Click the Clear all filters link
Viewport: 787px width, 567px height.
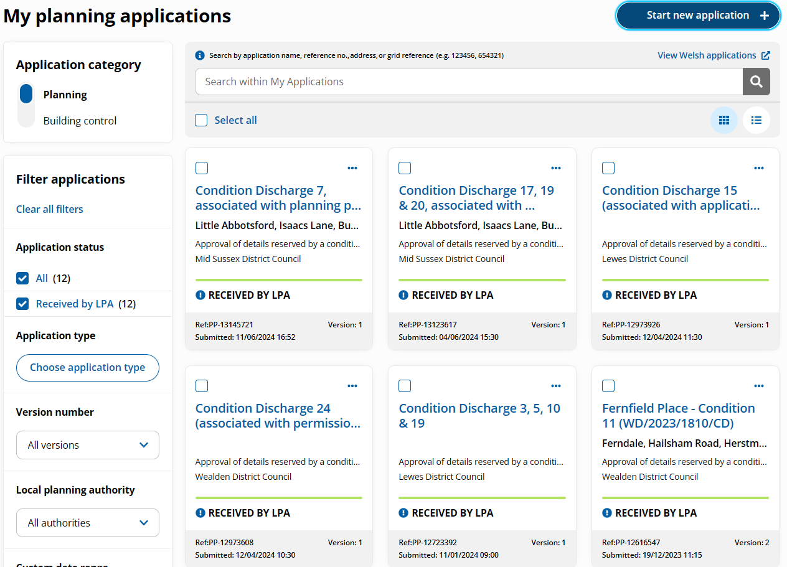pos(50,209)
